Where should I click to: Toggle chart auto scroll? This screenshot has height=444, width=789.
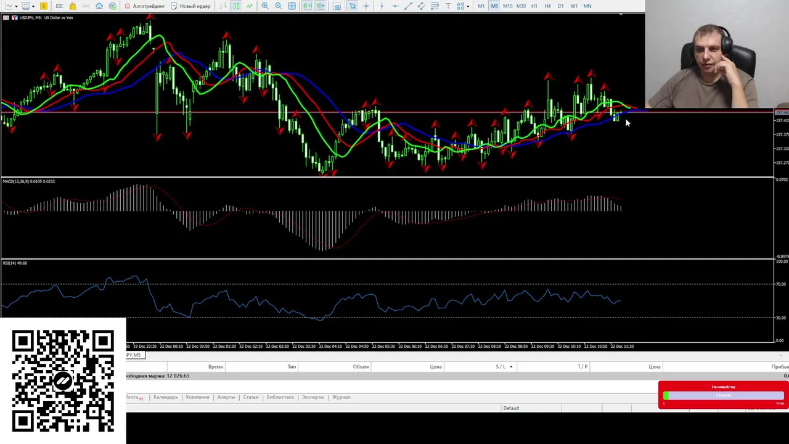pyautogui.click(x=307, y=6)
